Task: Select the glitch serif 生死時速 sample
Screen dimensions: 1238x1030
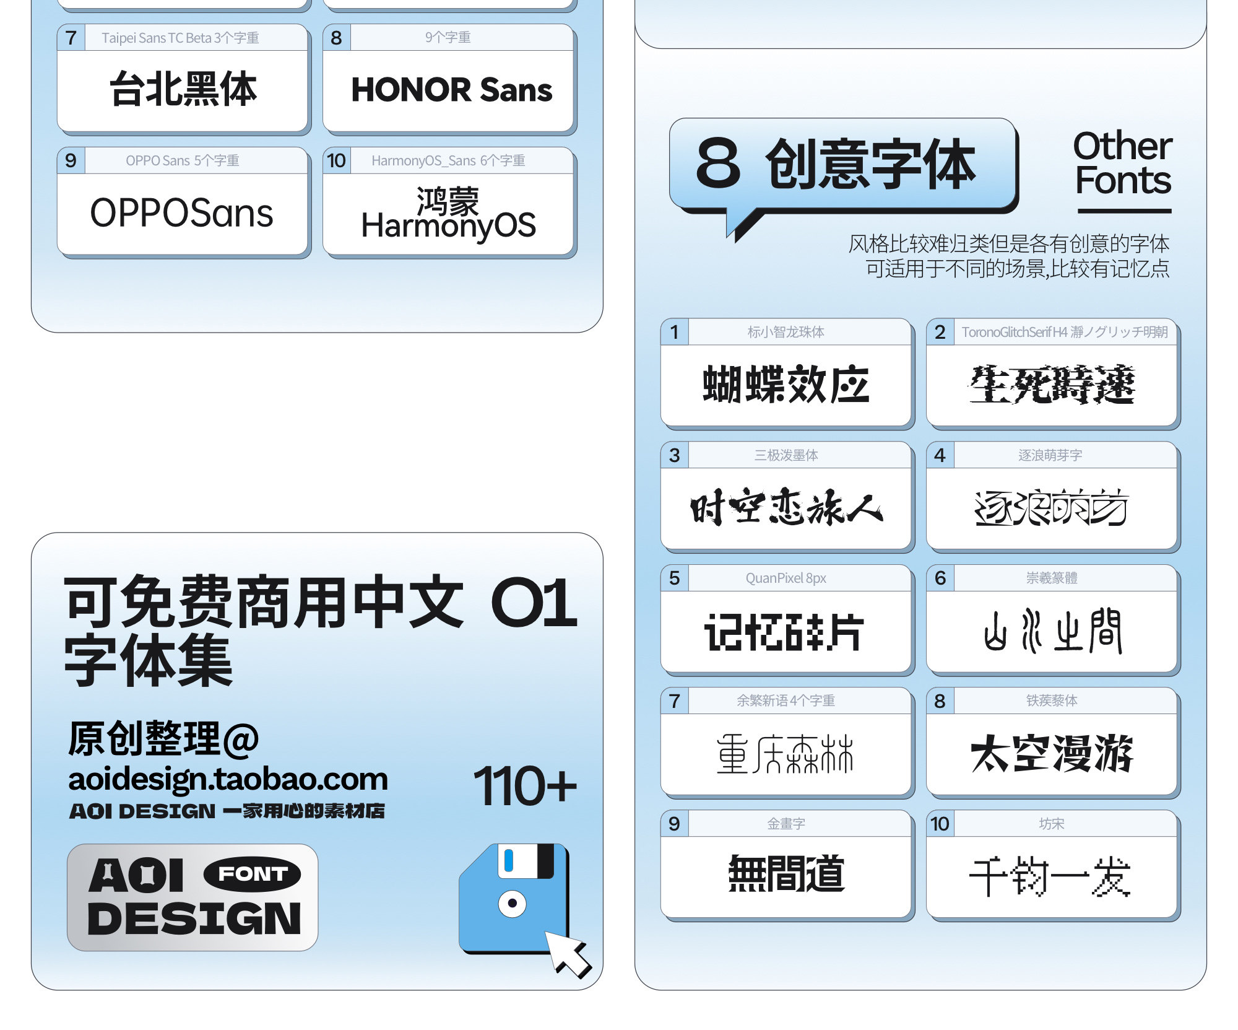Action: click(1052, 384)
